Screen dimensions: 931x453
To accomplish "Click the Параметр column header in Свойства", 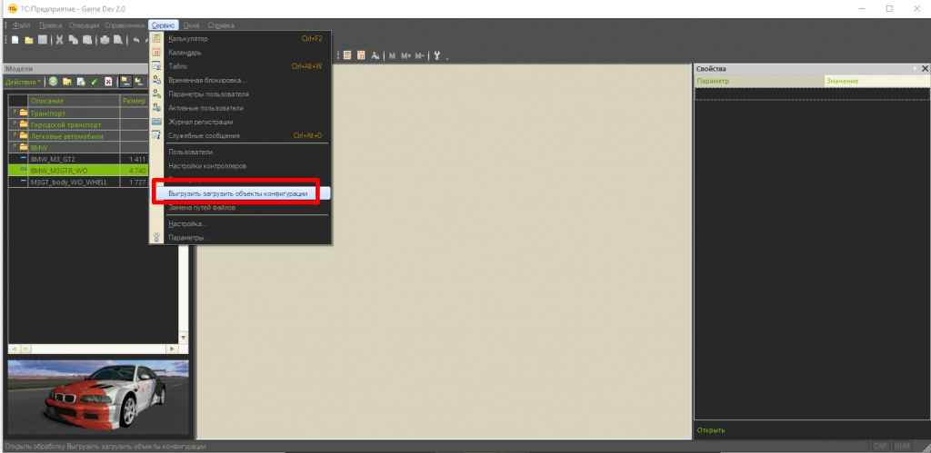I will coord(759,81).
